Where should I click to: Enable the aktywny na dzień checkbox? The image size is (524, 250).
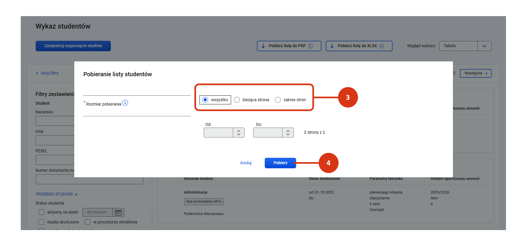(x=42, y=212)
